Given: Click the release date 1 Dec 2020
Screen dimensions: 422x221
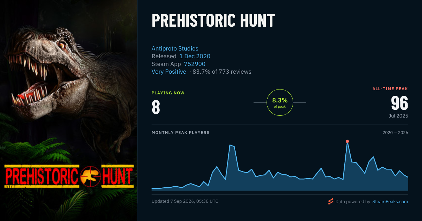Looking at the screenshot, I should coord(195,56).
